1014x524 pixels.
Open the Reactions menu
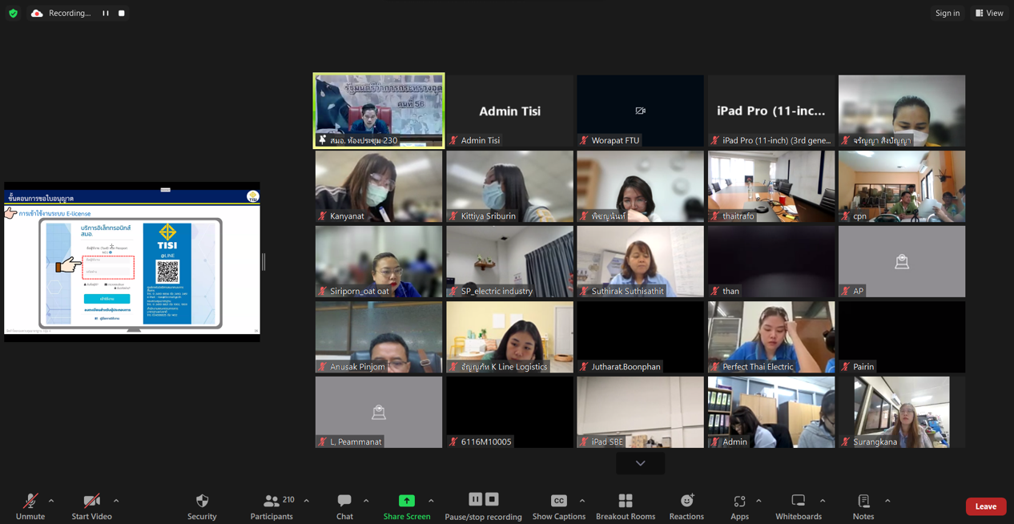click(x=686, y=506)
